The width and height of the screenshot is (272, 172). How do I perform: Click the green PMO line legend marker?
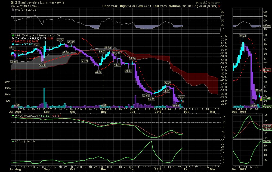pos(13,115)
